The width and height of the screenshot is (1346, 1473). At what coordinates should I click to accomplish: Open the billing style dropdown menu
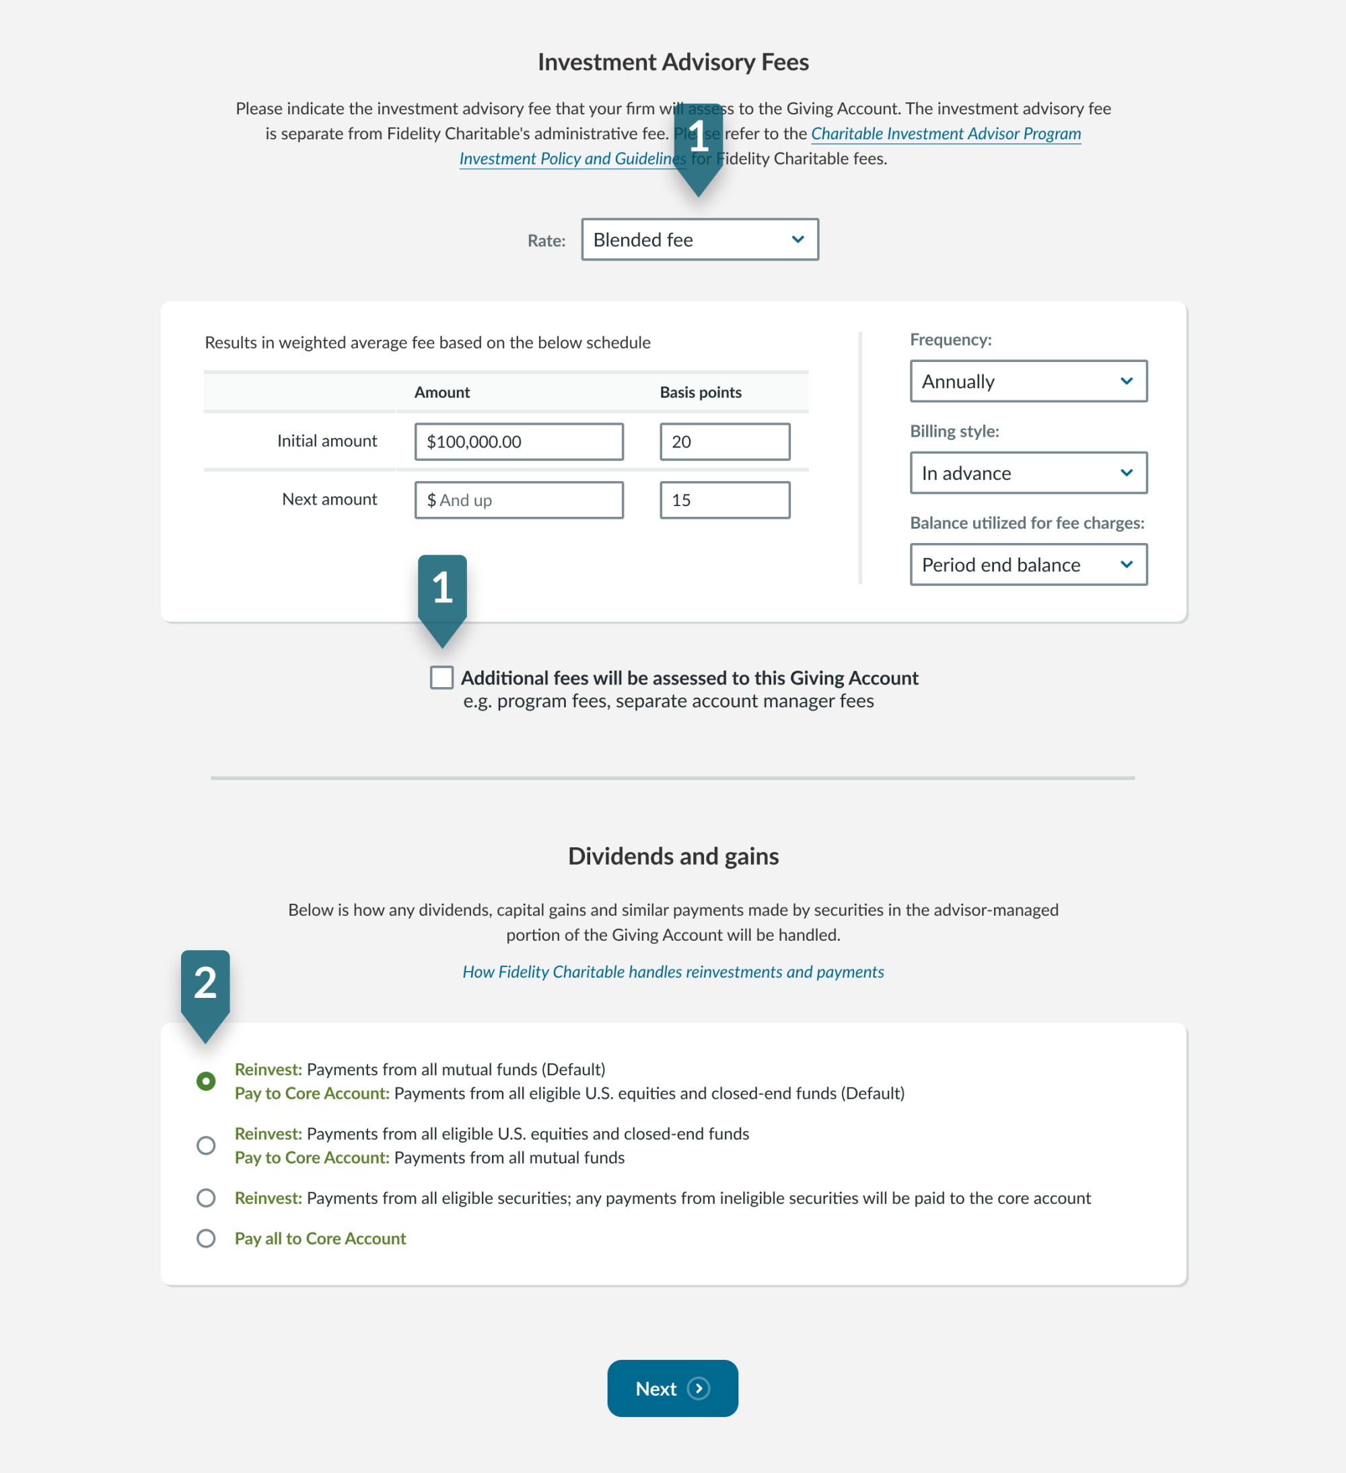pyautogui.click(x=1026, y=471)
